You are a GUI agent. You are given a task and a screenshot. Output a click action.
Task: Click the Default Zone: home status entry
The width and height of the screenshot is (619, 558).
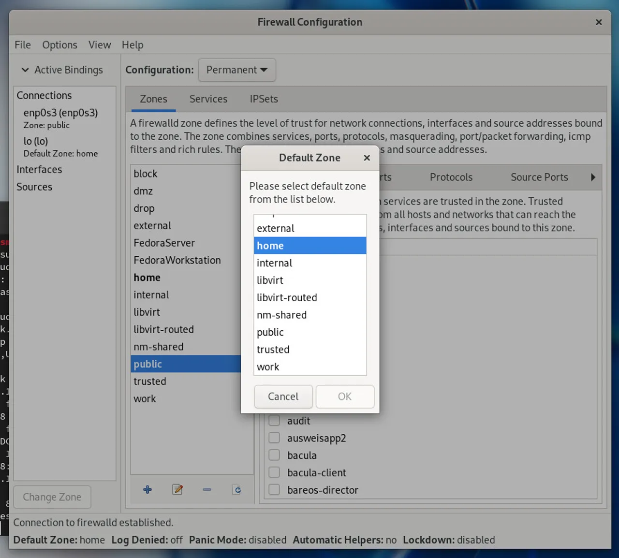(x=59, y=540)
